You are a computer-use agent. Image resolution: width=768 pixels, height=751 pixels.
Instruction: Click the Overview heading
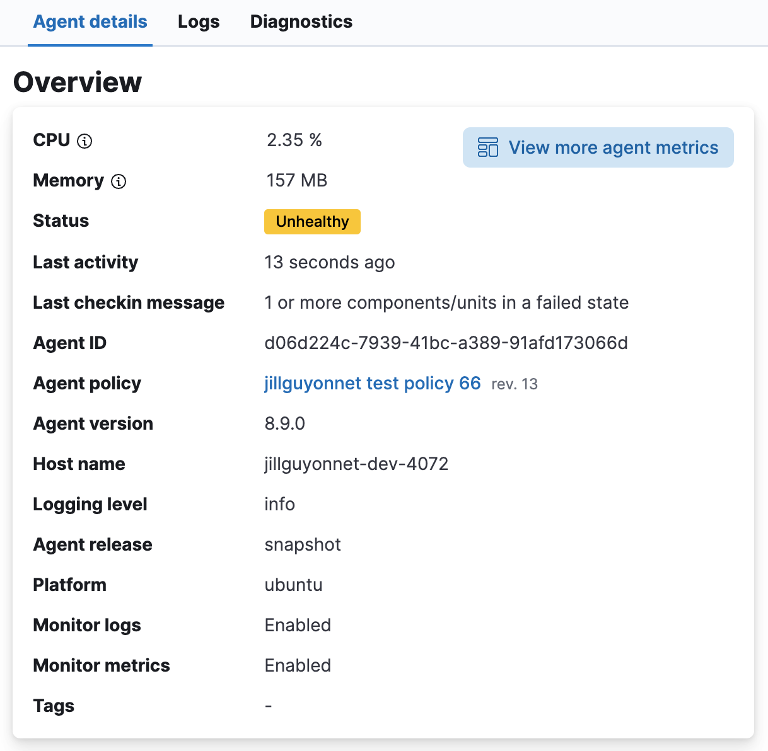(77, 81)
